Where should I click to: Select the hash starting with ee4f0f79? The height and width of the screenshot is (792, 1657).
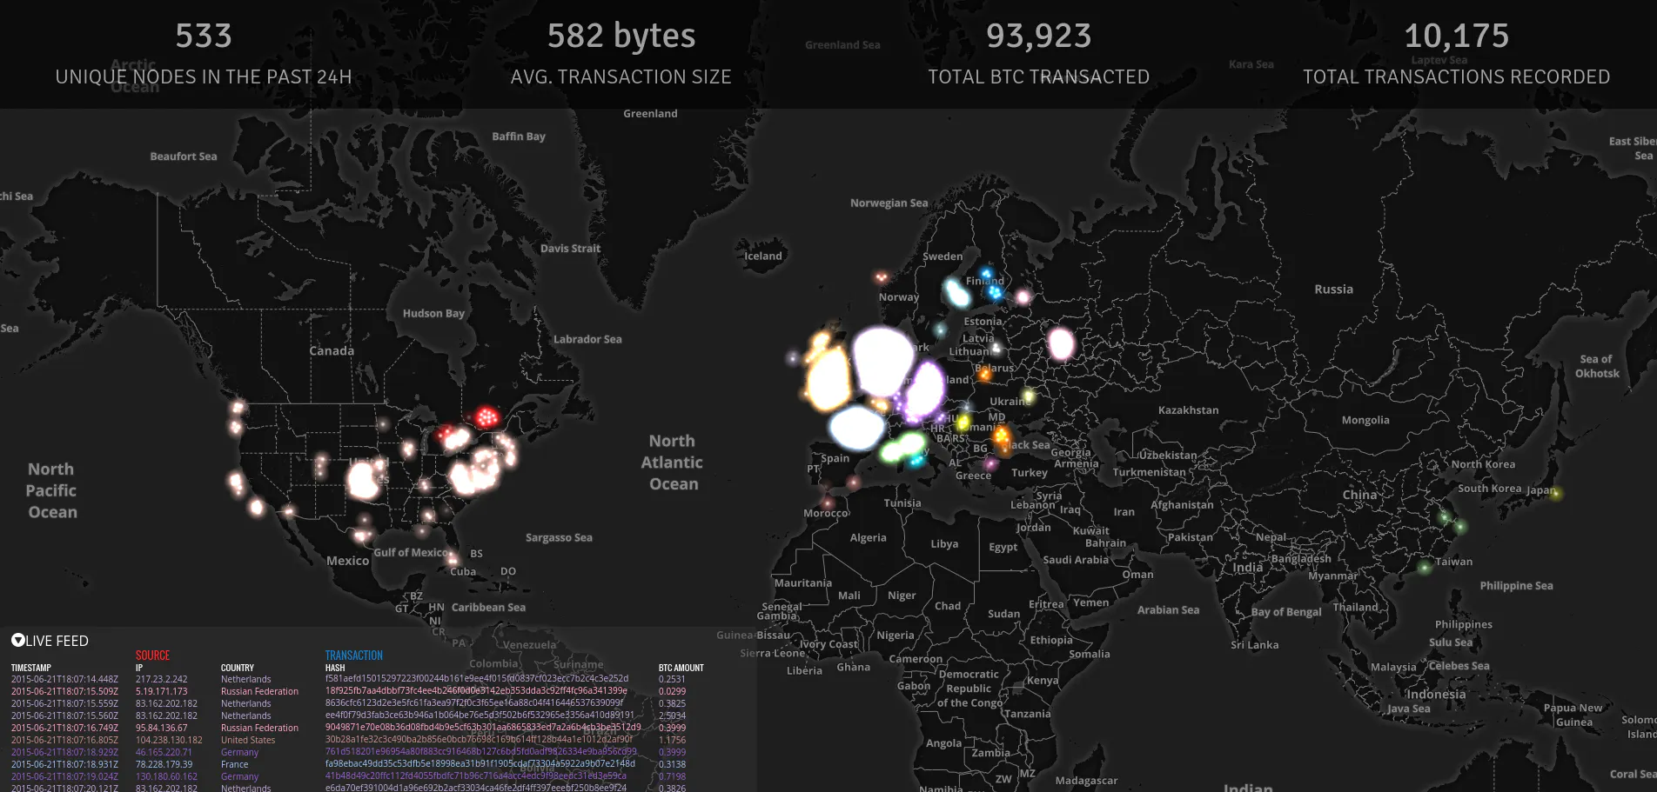click(480, 715)
